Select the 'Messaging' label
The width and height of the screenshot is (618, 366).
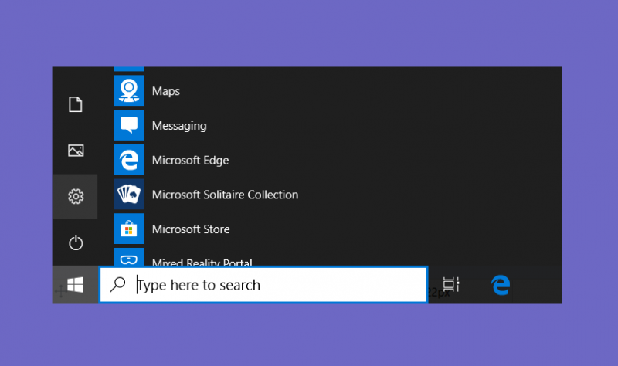pyautogui.click(x=179, y=126)
